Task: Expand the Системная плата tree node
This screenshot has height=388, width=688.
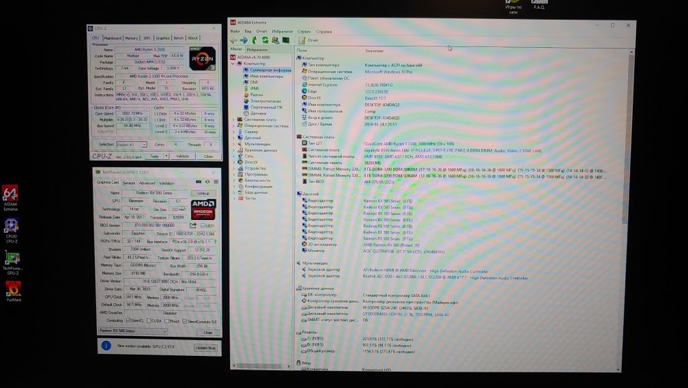Action: (233, 120)
